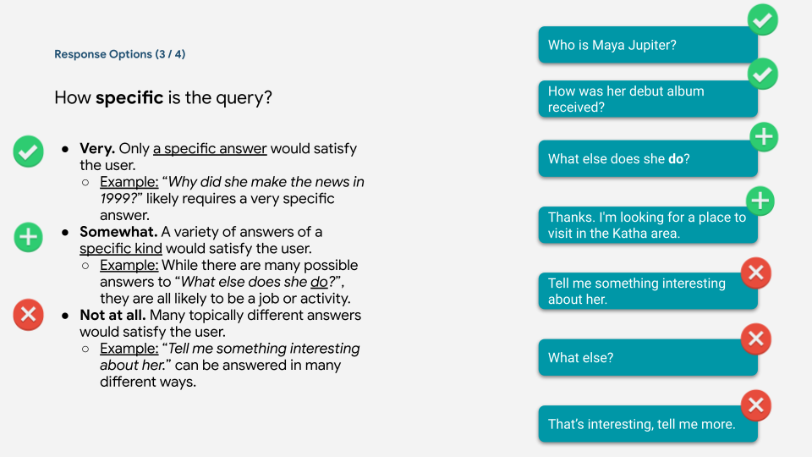This screenshot has width=812, height=457.
Task: Click red X on 'What else?' bubble
Action: point(756,339)
